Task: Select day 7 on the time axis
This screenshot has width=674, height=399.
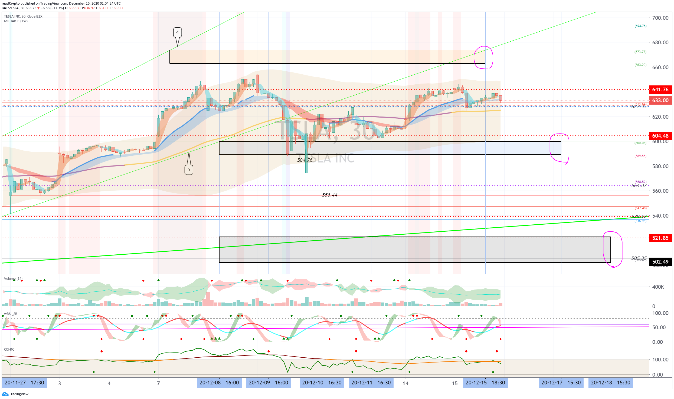Action: (x=158, y=383)
